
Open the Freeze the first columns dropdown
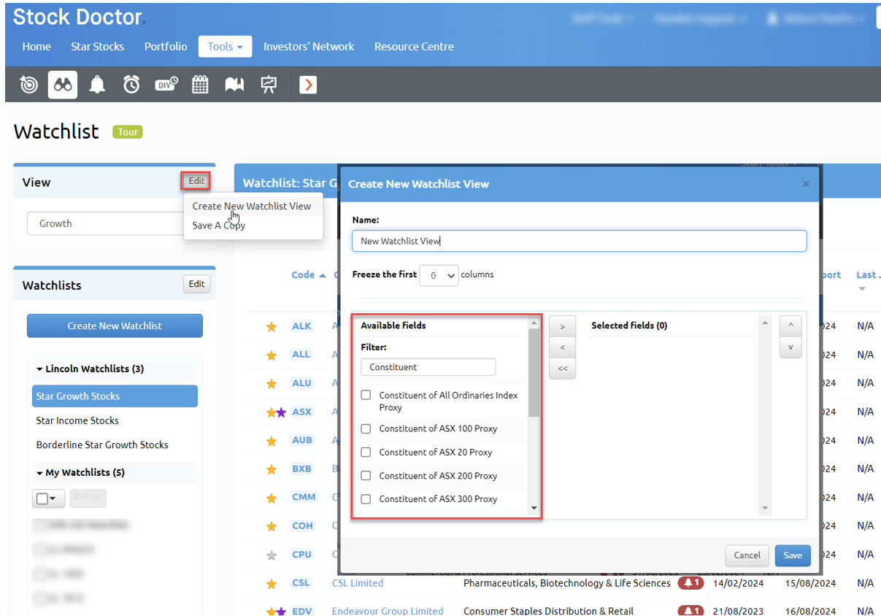tap(439, 275)
